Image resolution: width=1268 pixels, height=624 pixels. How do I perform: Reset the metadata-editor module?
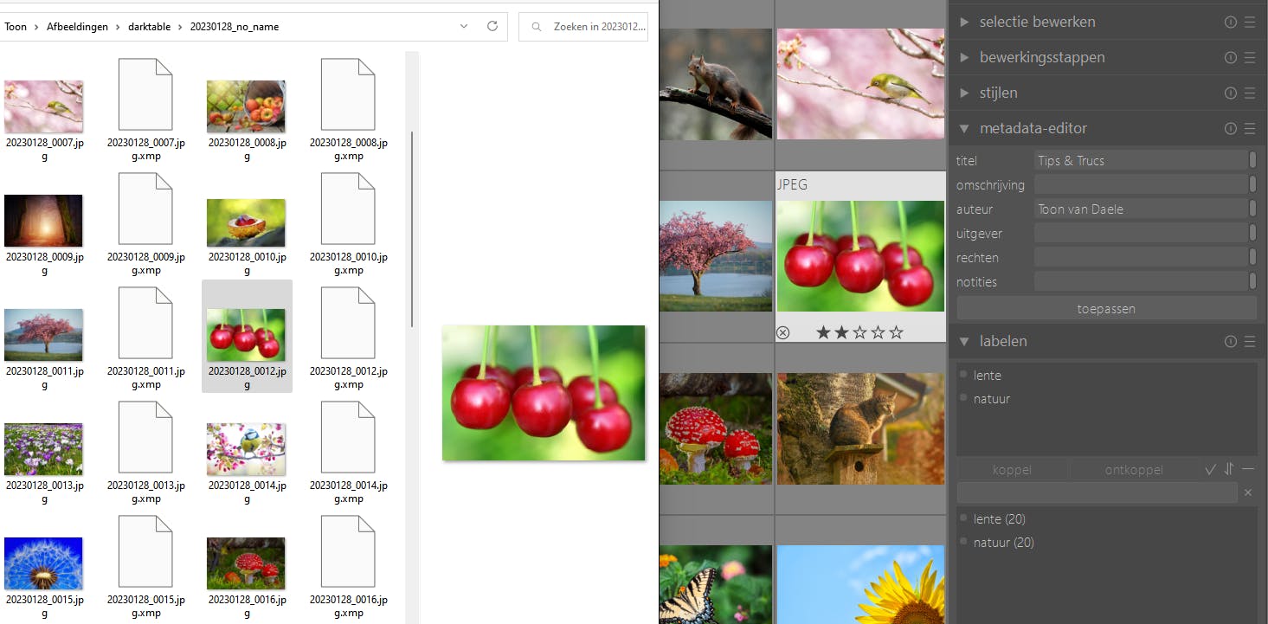(x=1231, y=129)
